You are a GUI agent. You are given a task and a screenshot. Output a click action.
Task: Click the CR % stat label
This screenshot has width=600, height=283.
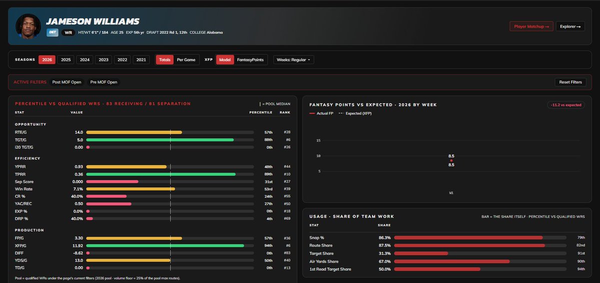(x=20, y=196)
